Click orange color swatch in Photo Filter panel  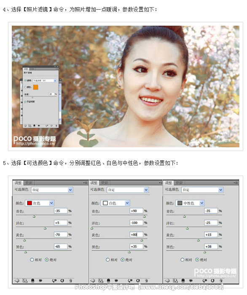(35, 87)
